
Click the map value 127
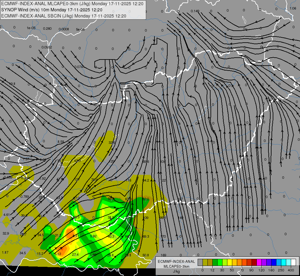77,179
